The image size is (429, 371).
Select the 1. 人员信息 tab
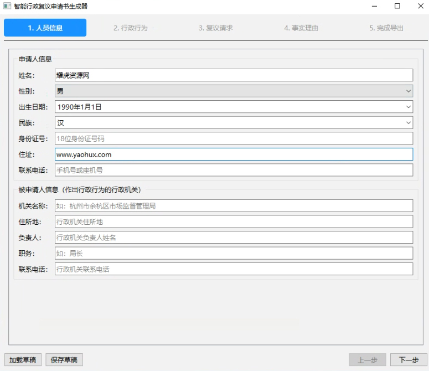point(45,28)
